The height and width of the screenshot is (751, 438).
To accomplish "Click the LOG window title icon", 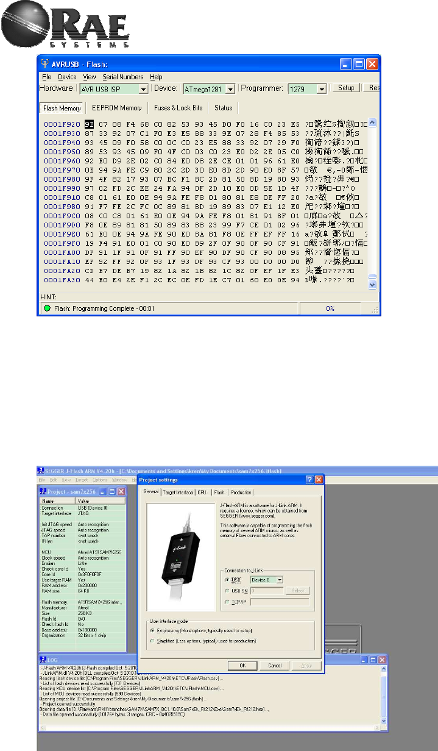I will (42, 659).
